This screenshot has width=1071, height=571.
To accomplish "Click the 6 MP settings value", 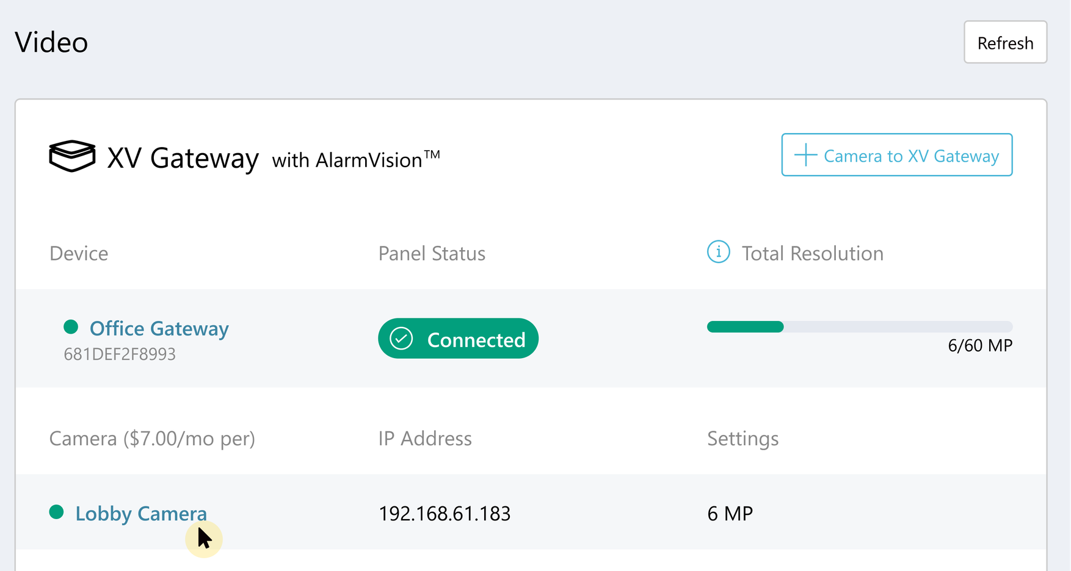I will (730, 514).
